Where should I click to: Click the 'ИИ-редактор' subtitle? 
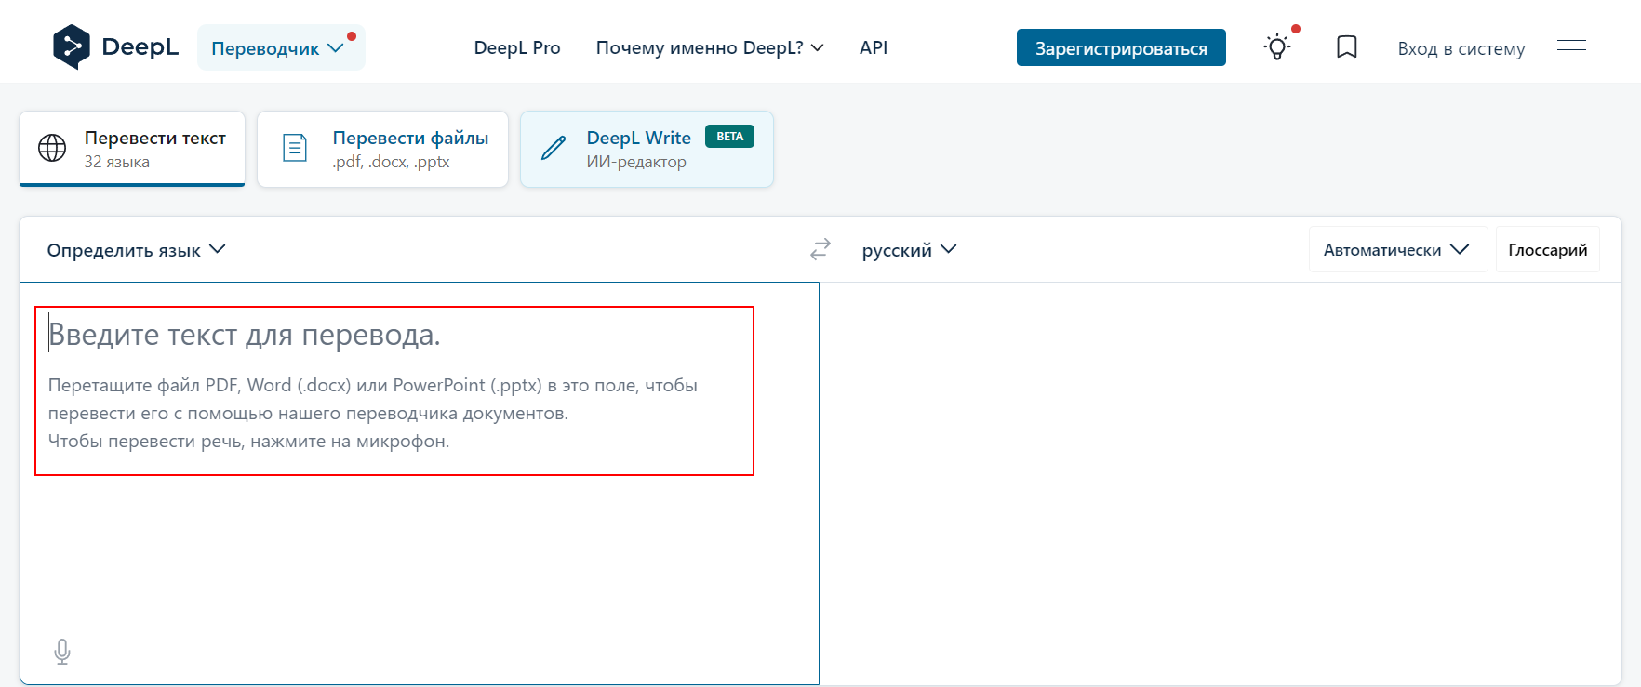click(636, 162)
